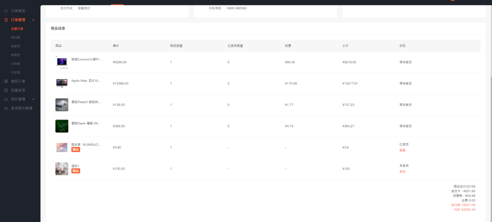Click the 赠品 badge under KUMISUO item

click(76, 149)
